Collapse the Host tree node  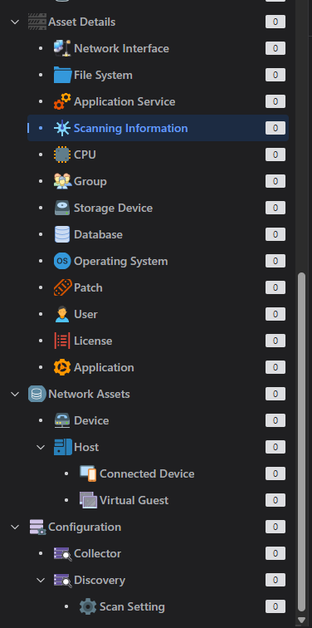(41, 447)
